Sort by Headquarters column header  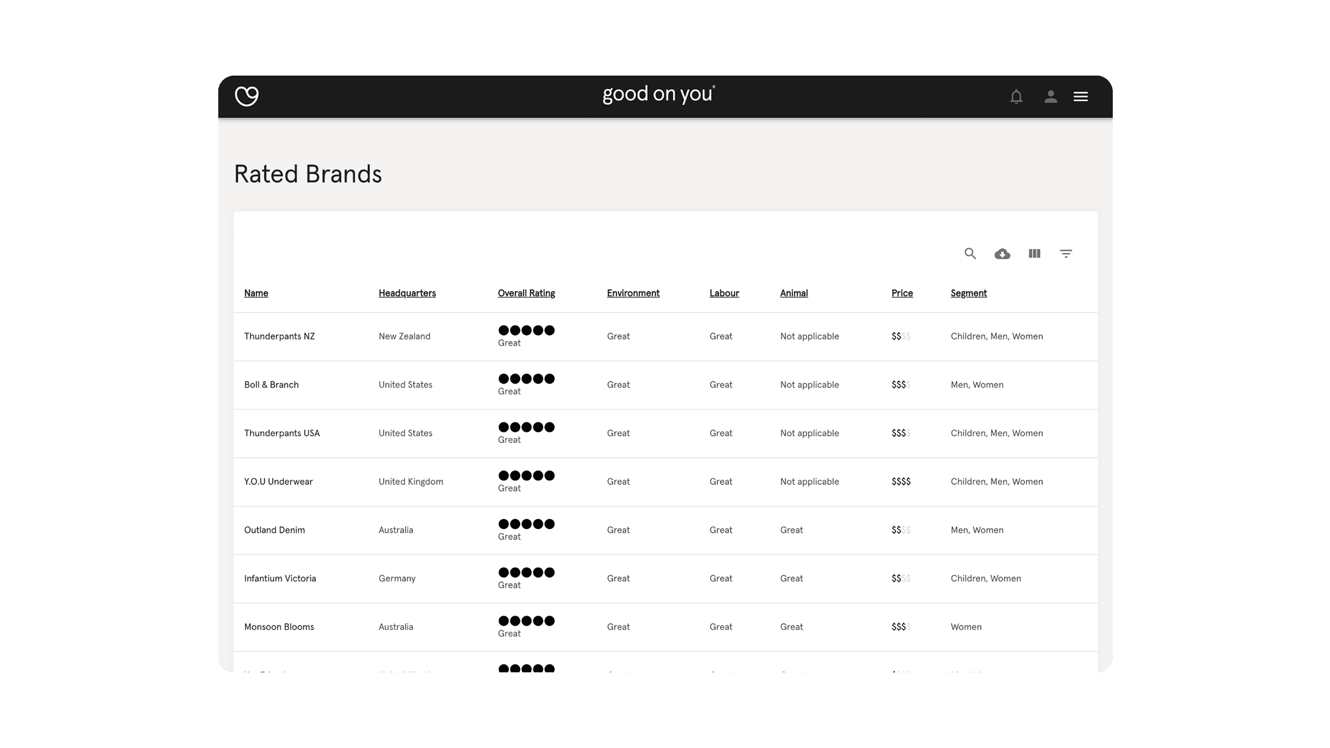coord(407,293)
